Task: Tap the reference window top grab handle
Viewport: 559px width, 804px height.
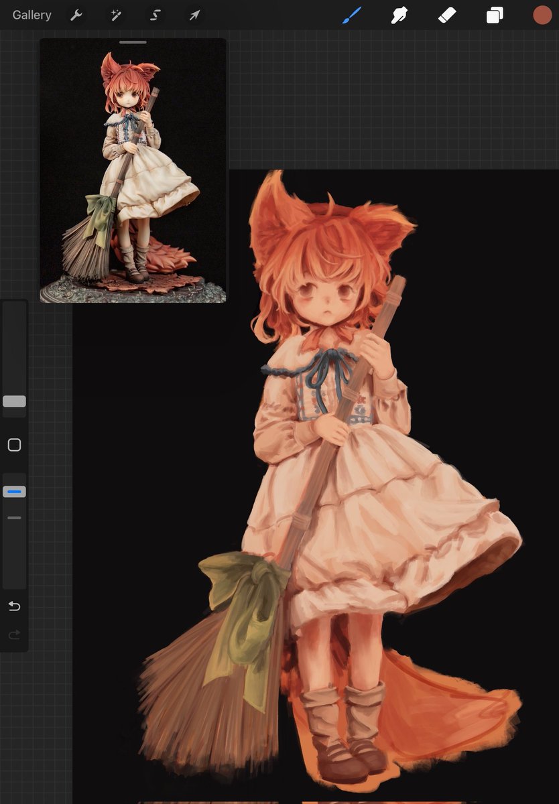Action: coord(133,42)
